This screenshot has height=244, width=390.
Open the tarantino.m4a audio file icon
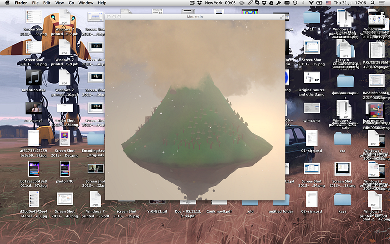(x=34, y=78)
